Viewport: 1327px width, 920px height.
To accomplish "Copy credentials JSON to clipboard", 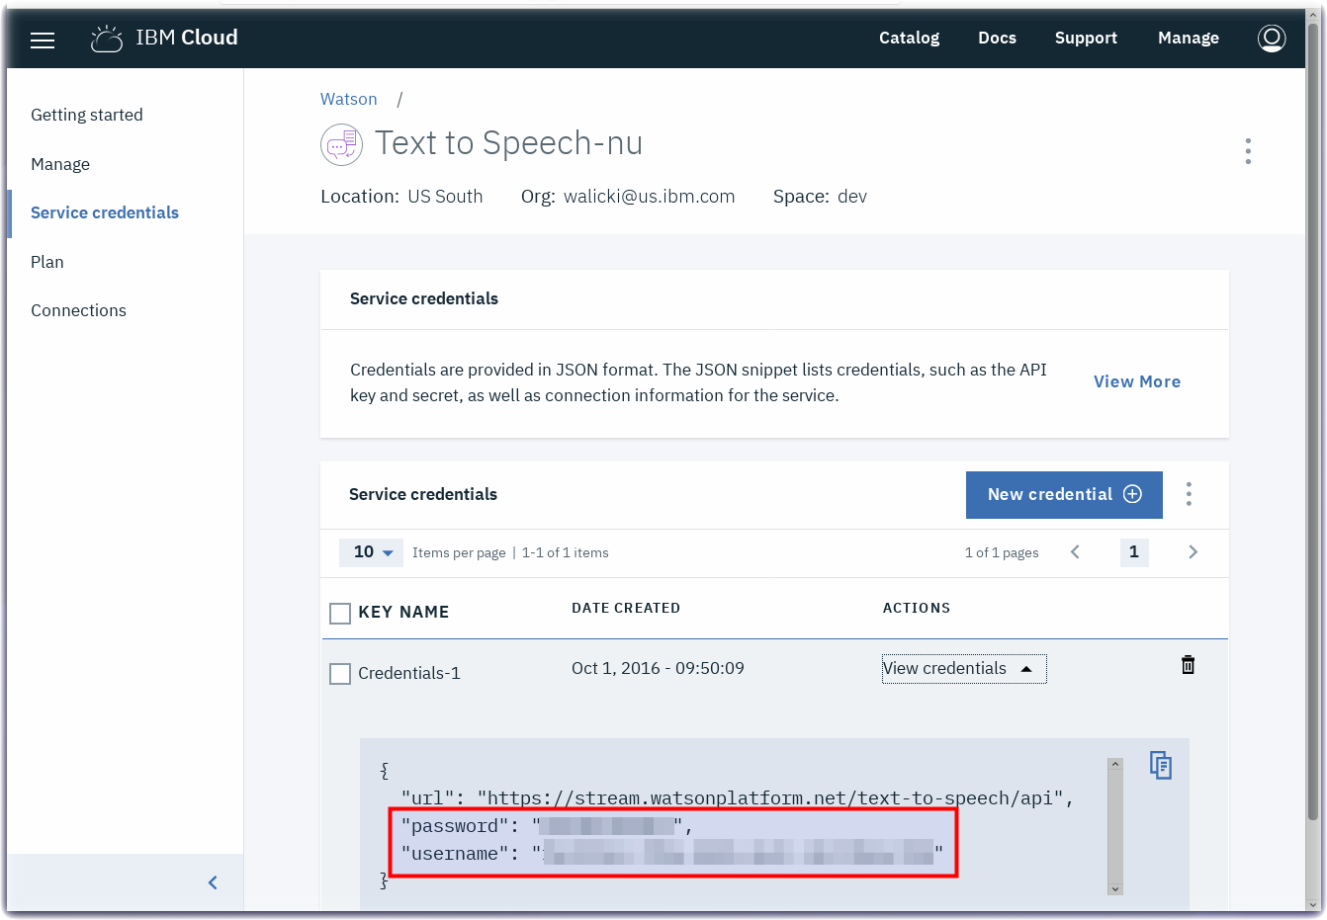I will pyautogui.click(x=1161, y=765).
